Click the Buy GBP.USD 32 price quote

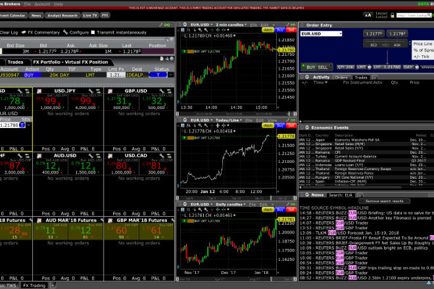(157, 102)
